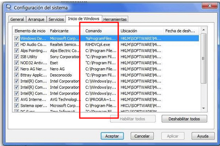Viewport: 220px width, 146px height.
Task: Select the HD Audio Control row
Action: click(106, 44)
